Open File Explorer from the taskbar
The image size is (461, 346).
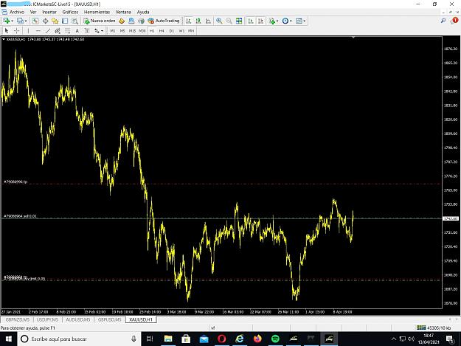pyautogui.click(x=168, y=339)
